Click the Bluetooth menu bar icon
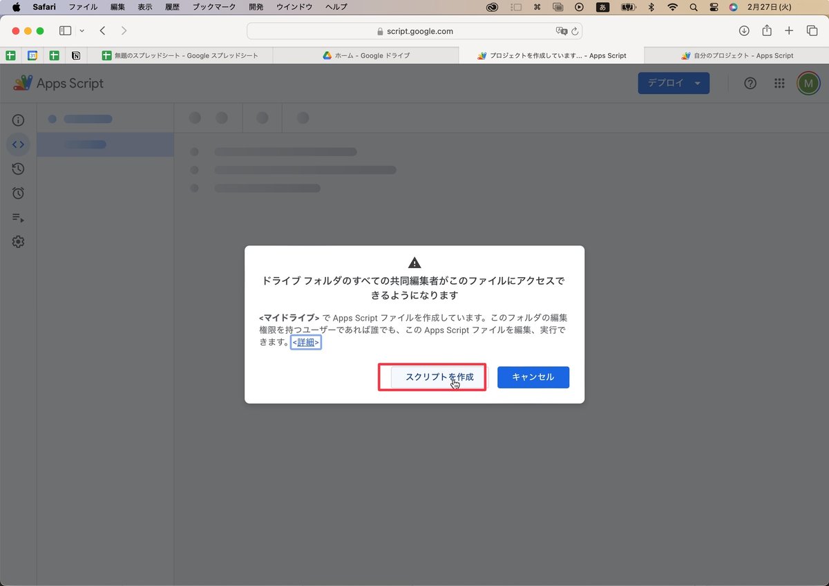The width and height of the screenshot is (829, 586). pos(651,7)
